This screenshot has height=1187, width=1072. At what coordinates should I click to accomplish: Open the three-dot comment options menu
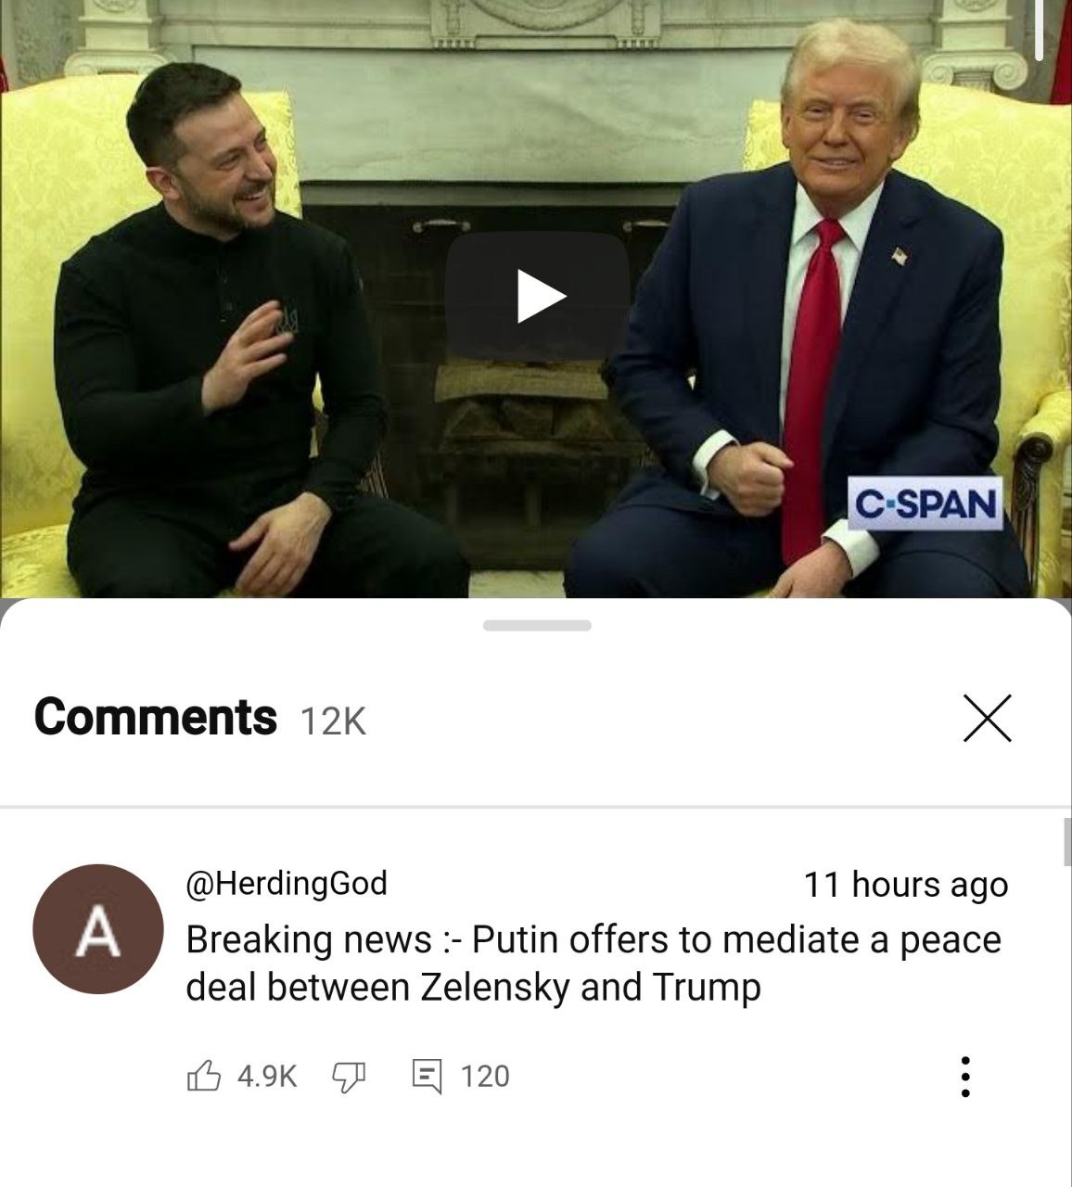(965, 1077)
